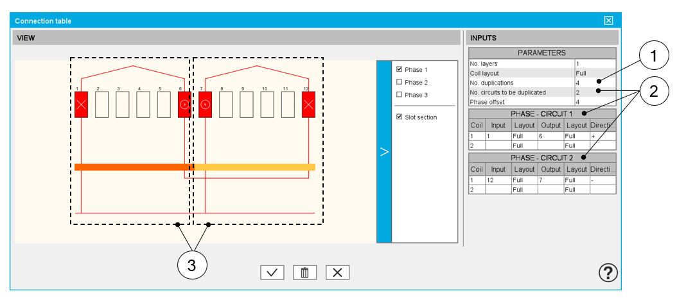The width and height of the screenshot is (677, 307).
Task: Toggle the Slot section checkbox
Action: coord(400,117)
